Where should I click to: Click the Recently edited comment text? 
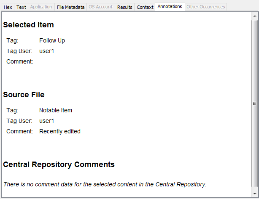pos(60,131)
